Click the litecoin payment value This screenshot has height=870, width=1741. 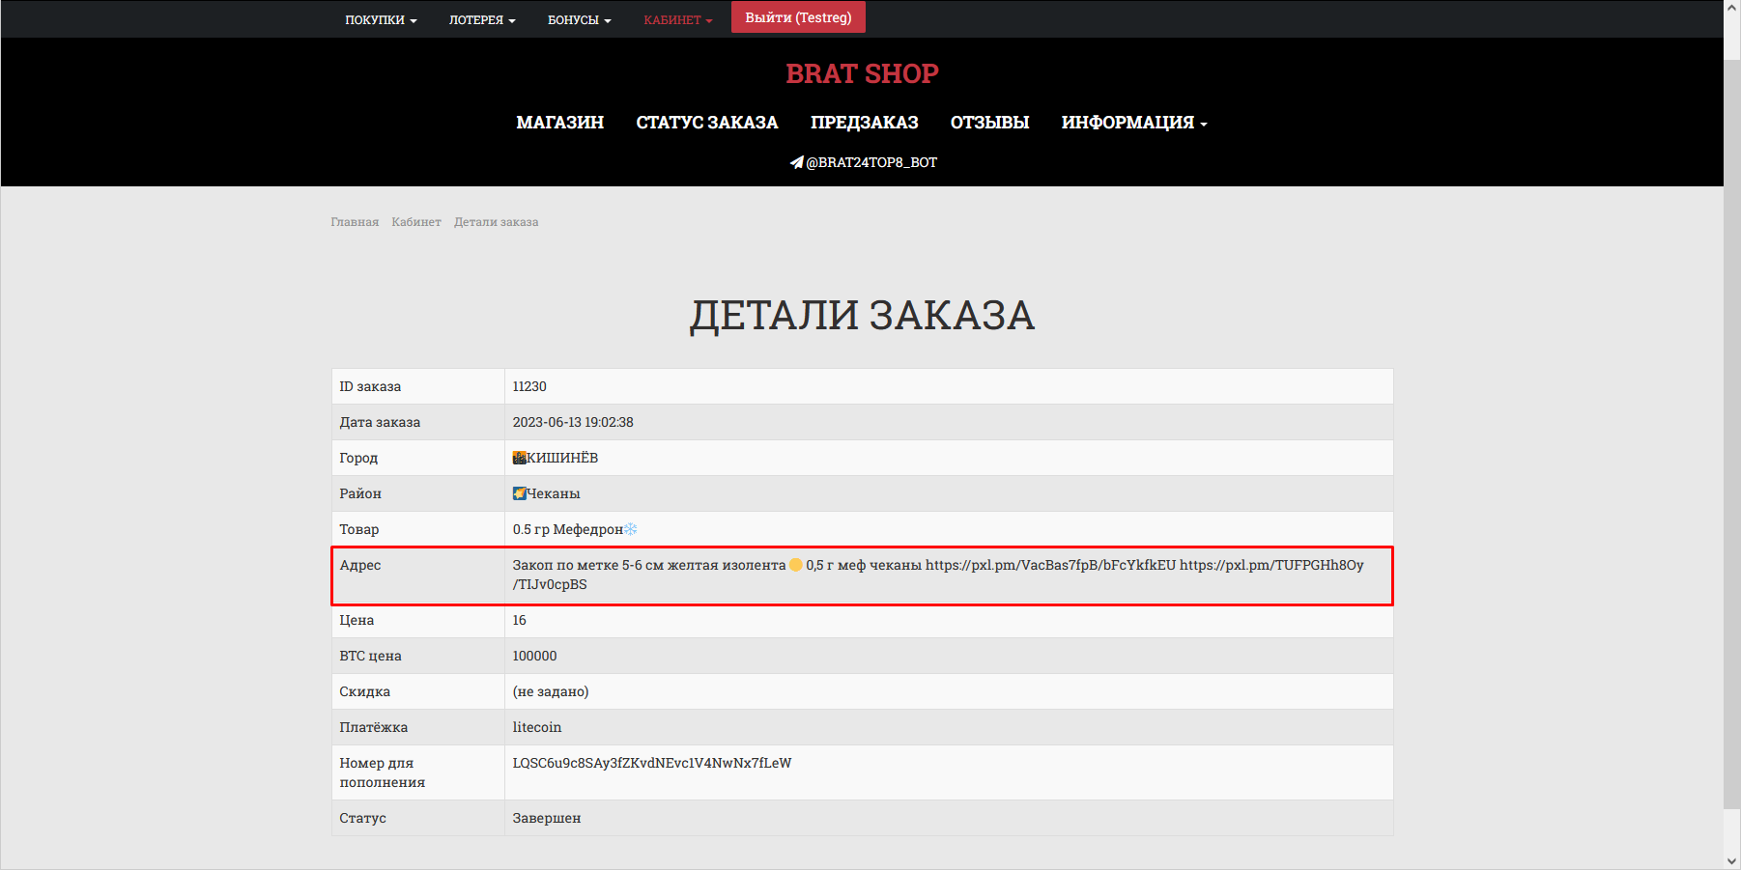pos(536,727)
